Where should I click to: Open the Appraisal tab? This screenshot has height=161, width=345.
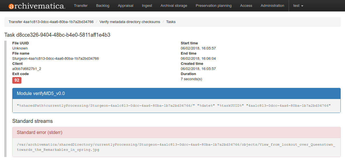click(126, 6)
